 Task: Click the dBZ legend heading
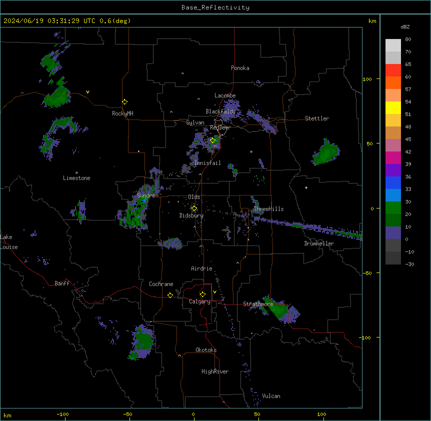(x=405, y=27)
